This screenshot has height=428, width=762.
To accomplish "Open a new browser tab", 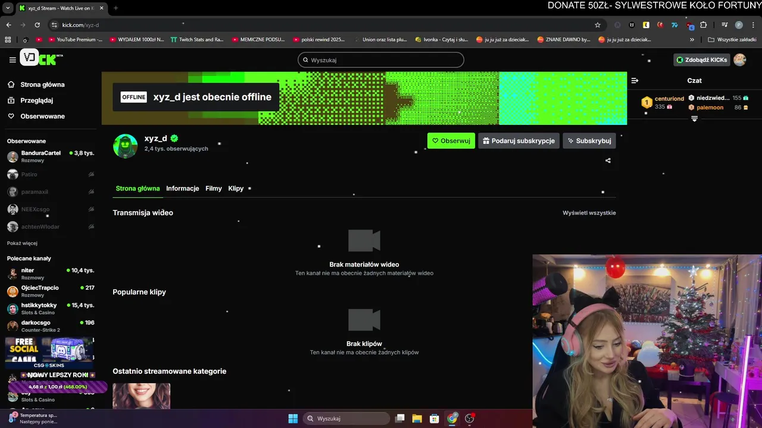I will pos(115,8).
